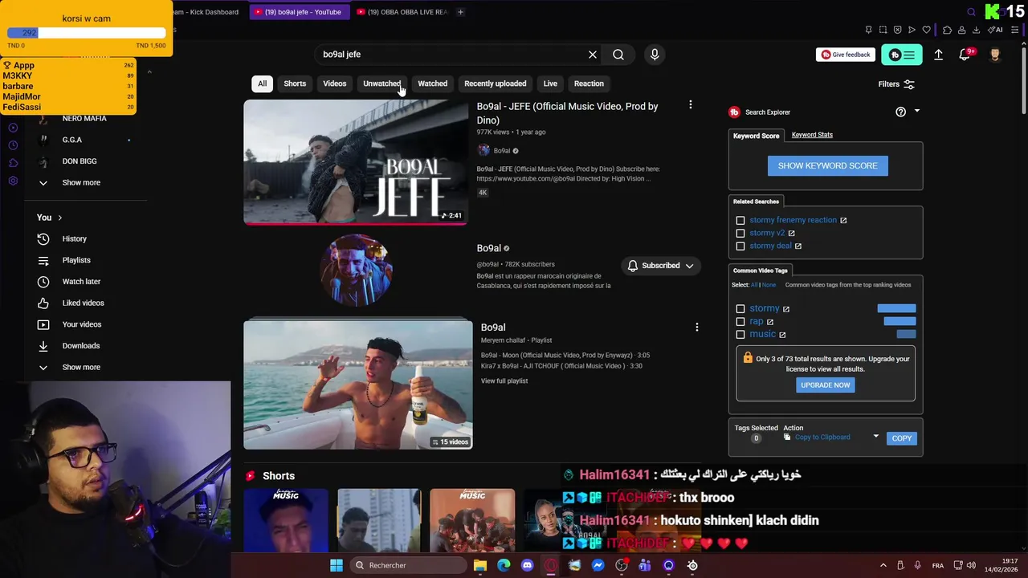Check the 'music' video tag

point(740,334)
